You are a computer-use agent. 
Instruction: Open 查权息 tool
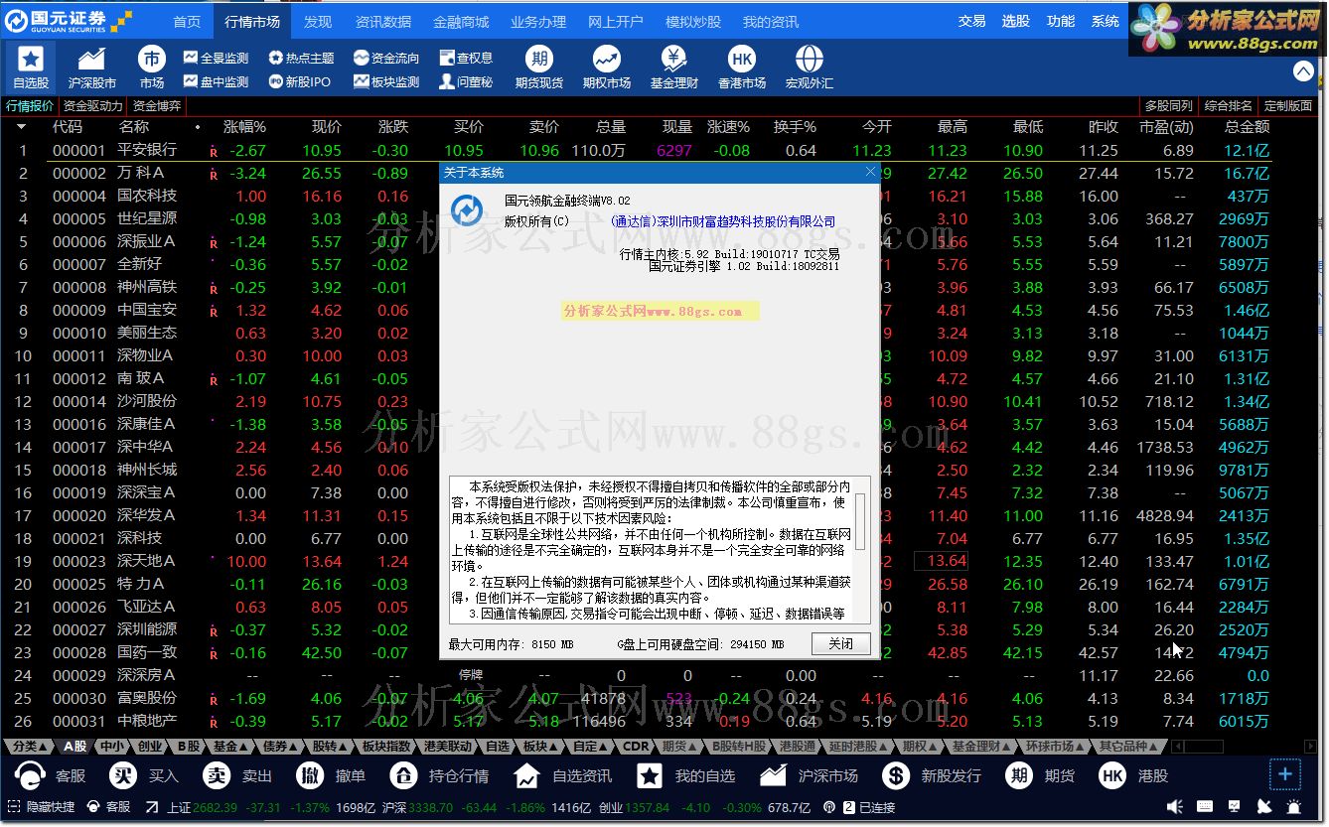(467, 59)
